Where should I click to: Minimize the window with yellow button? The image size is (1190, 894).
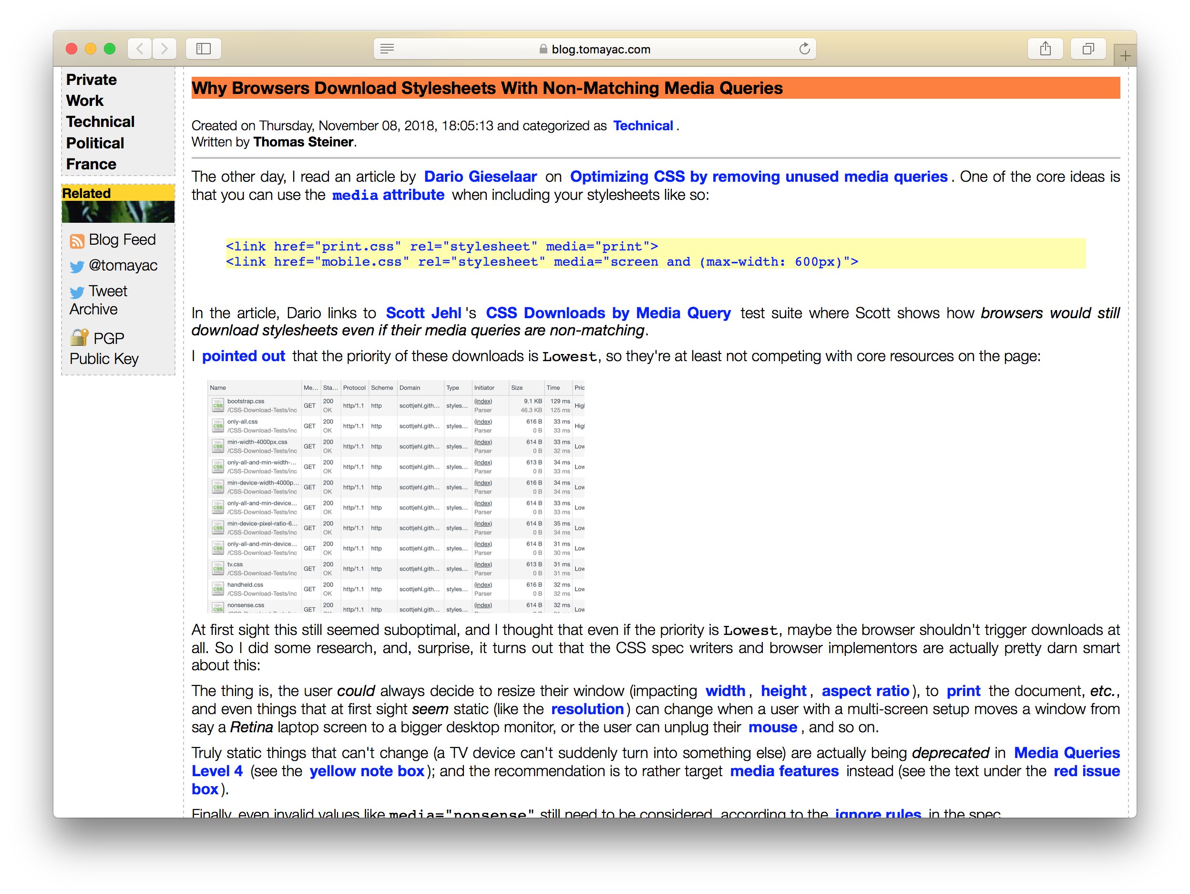pyautogui.click(x=91, y=49)
